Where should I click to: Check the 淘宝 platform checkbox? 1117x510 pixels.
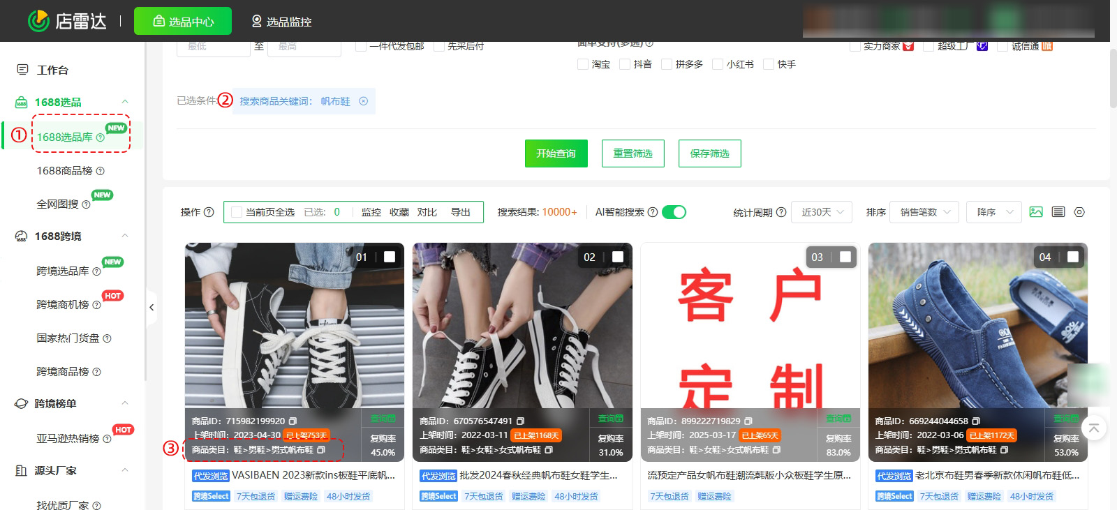coord(583,64)
